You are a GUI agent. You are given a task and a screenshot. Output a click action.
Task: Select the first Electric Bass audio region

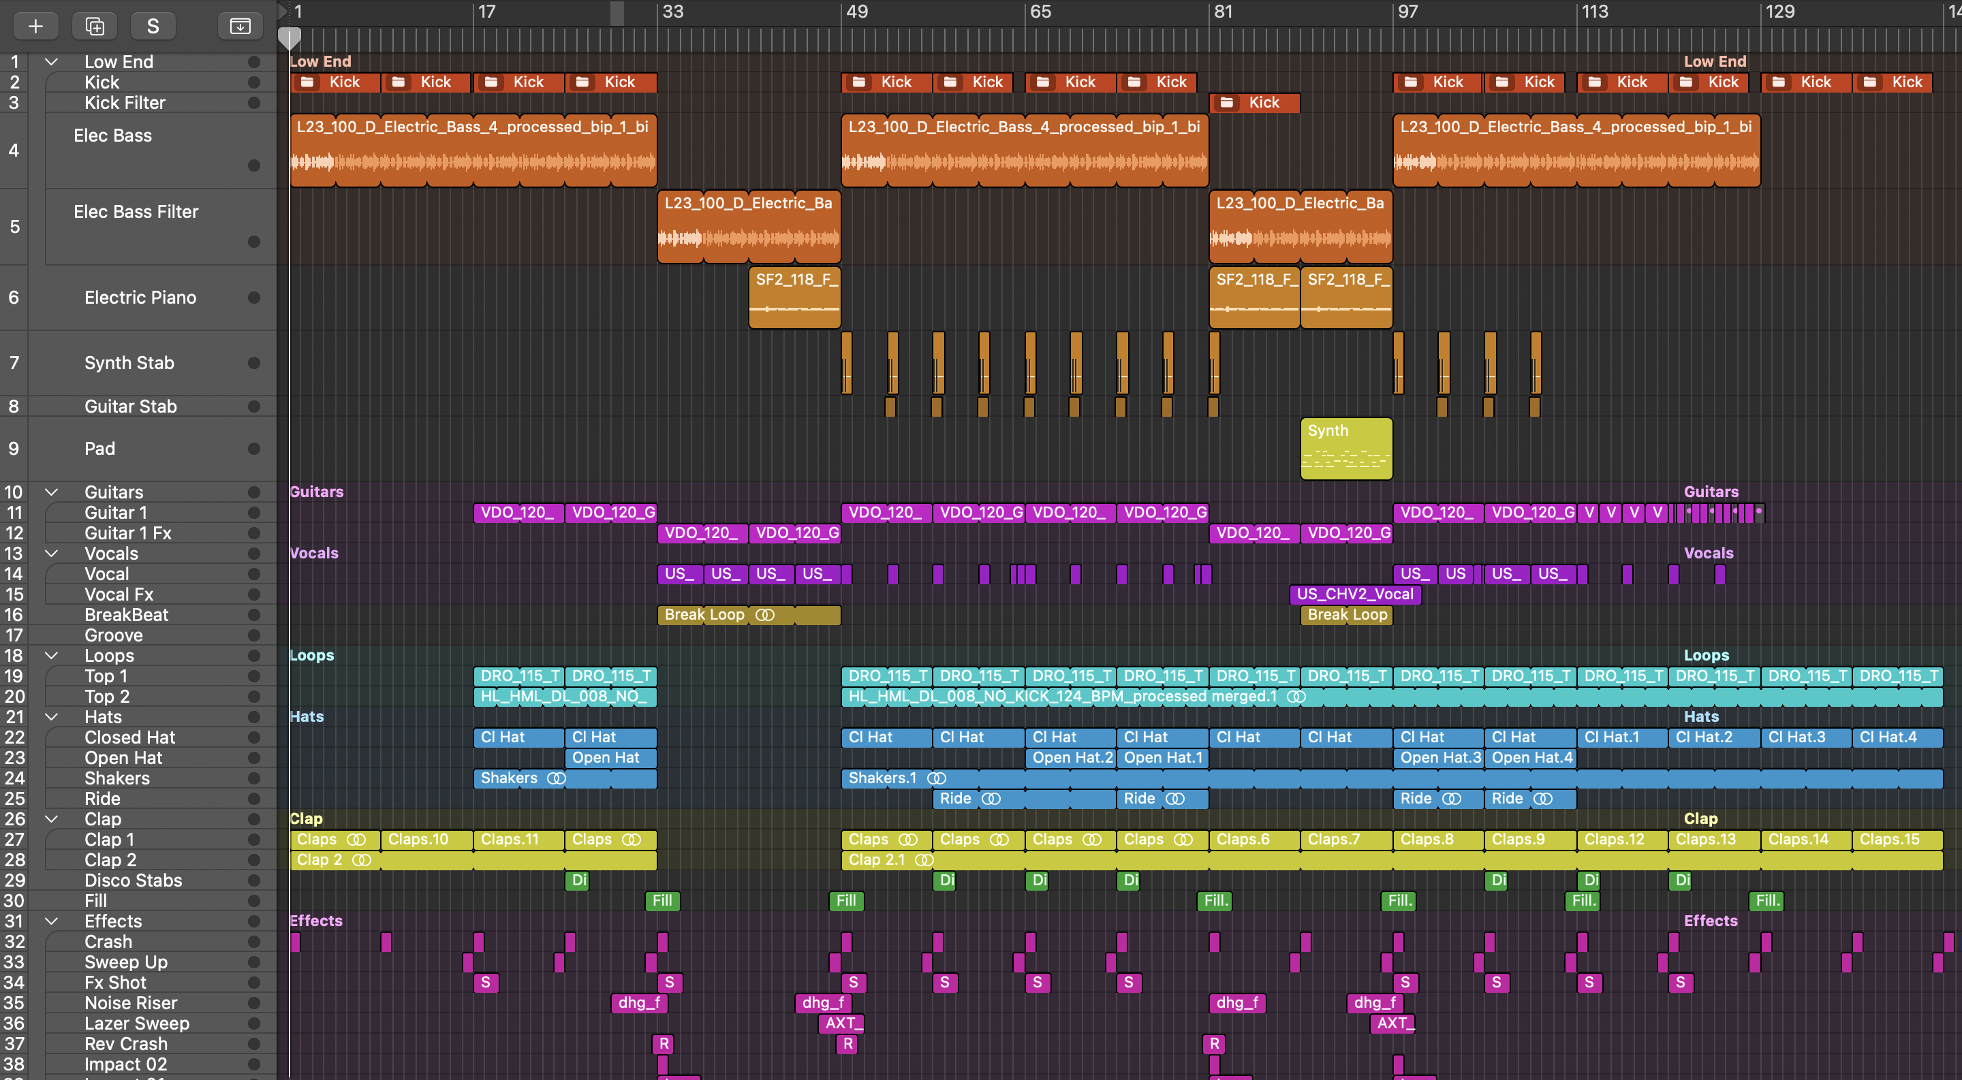[473, 150]
